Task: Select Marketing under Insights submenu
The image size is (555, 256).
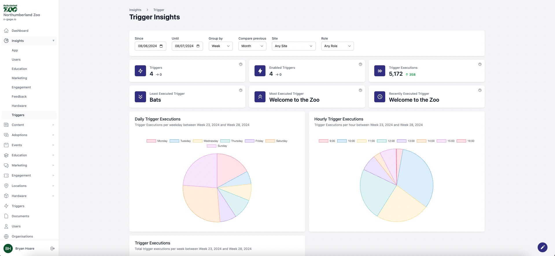Action: point(19,78)
